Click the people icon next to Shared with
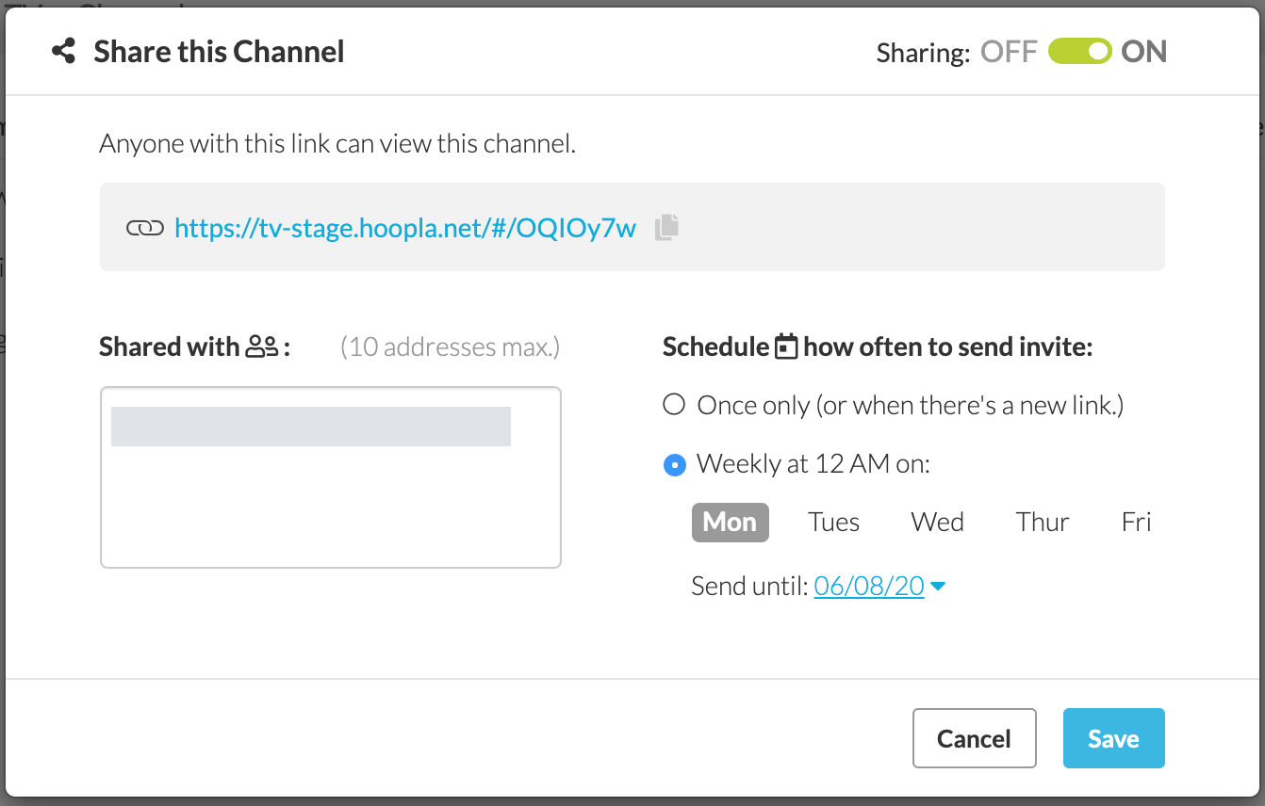 coord(261,347)
